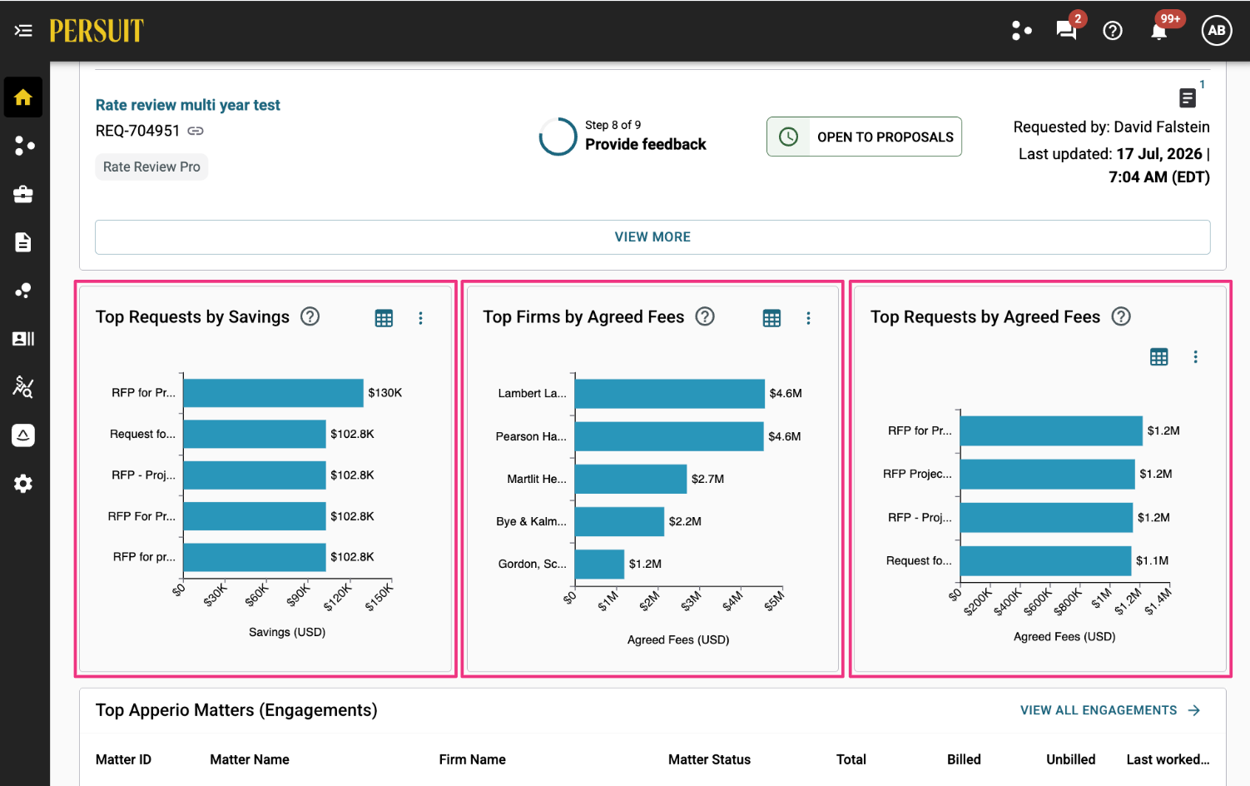The image size is (1250, 786).
Task: Open more options for Top Requests by Savings
Action: pyautogui.click(x=420, y=318)
